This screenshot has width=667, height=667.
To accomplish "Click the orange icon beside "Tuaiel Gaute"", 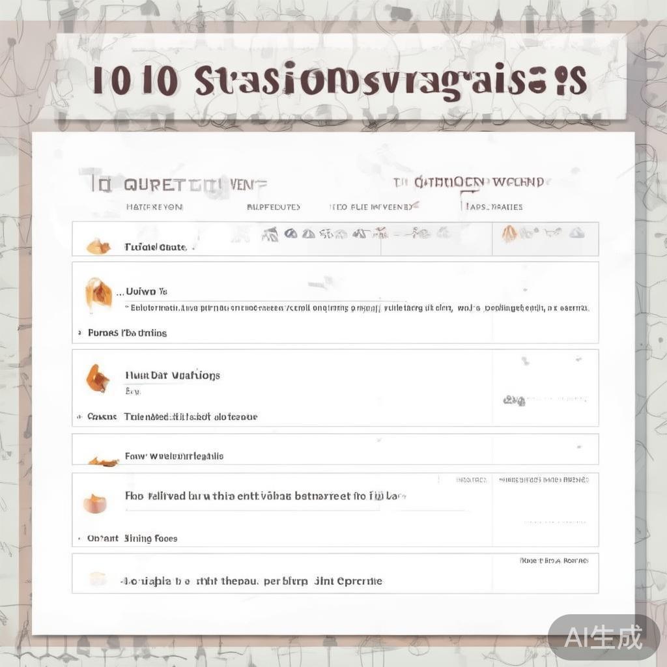I will coord(98,247).
